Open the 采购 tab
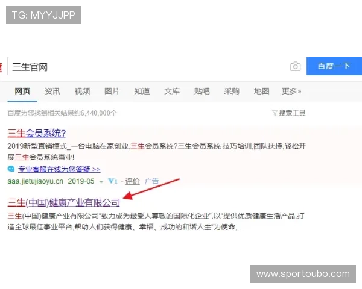 [232, 92]
